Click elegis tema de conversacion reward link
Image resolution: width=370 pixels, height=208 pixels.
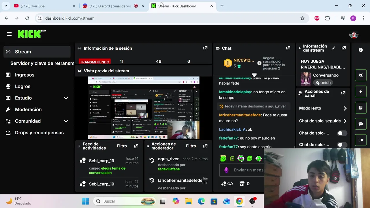tap(107, 170)
